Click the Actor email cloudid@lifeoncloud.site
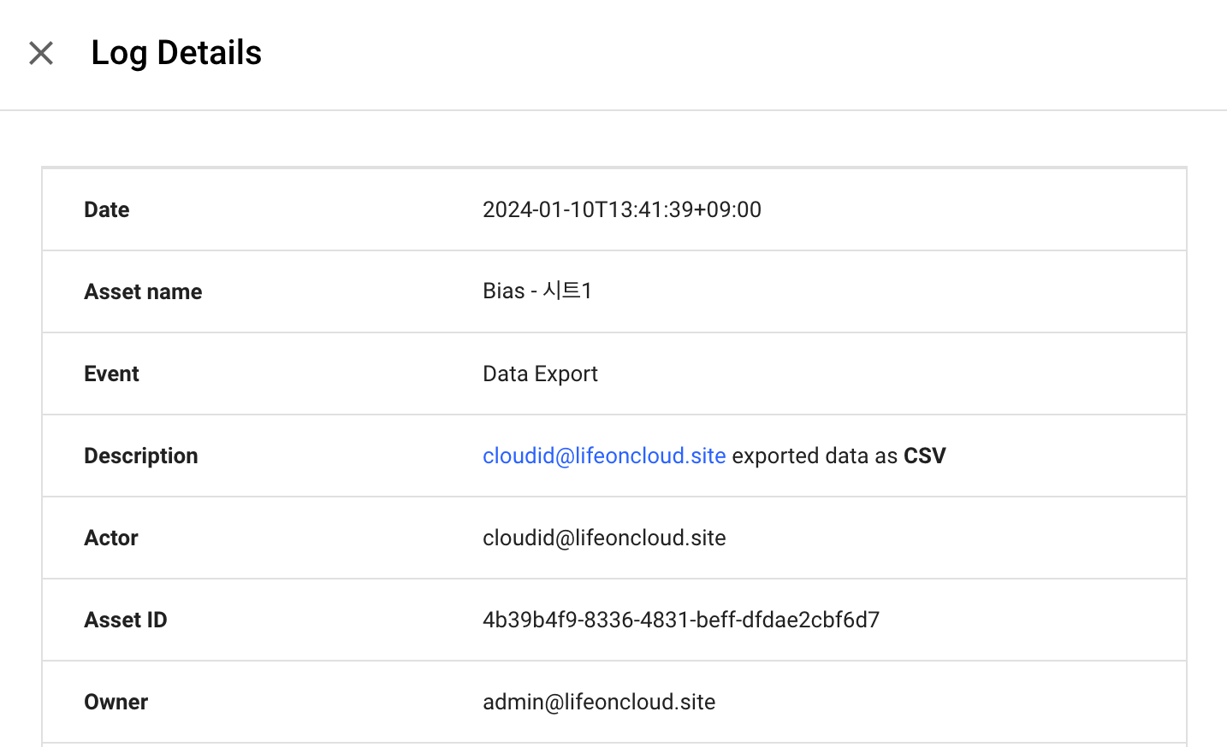 tap(604, 538)
